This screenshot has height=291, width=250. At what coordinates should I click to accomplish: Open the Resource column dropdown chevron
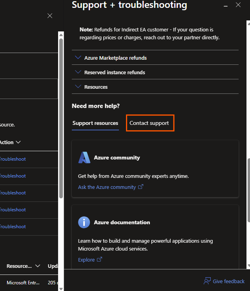[38, 266]
